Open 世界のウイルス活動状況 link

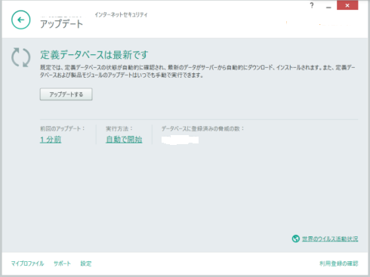pyautogui.click(x=330, y=239)
